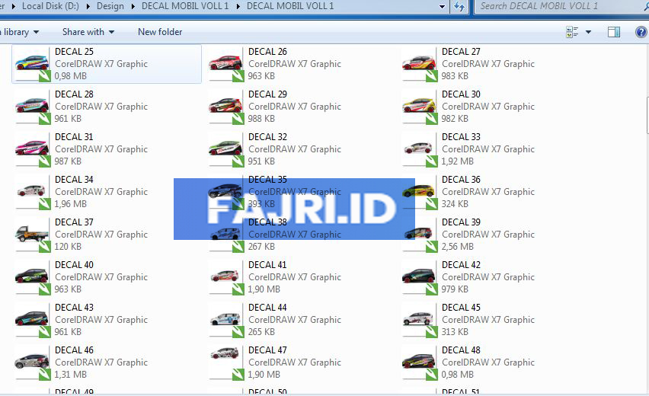Screen dimensions: 649x396
Task: Expand the address bar history dropdown
Action: point(442,6)
